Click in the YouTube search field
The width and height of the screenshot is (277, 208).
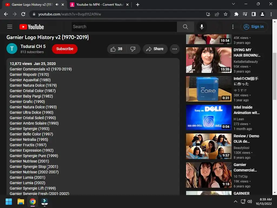tap(124, 27)
